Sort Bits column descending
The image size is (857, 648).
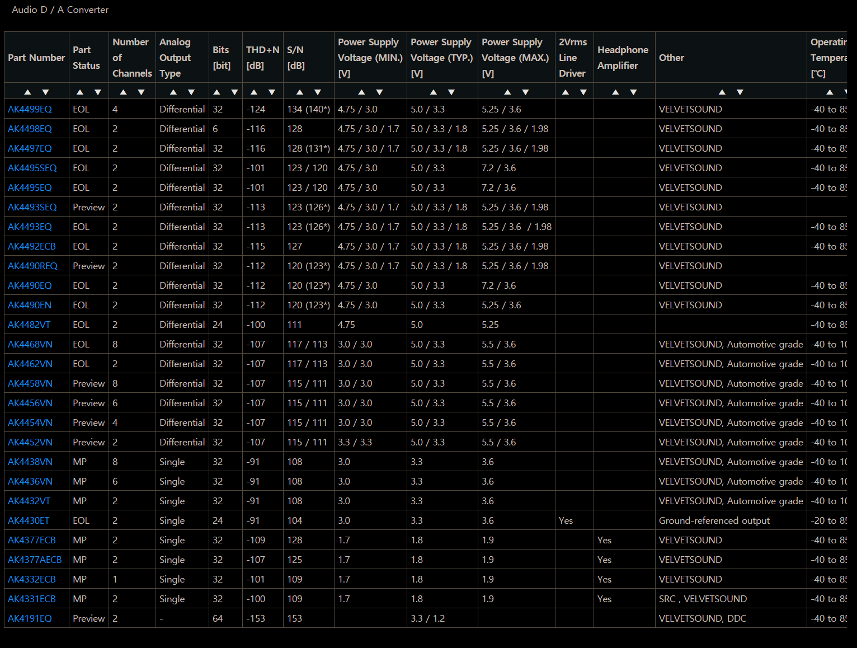click(234, 92)
